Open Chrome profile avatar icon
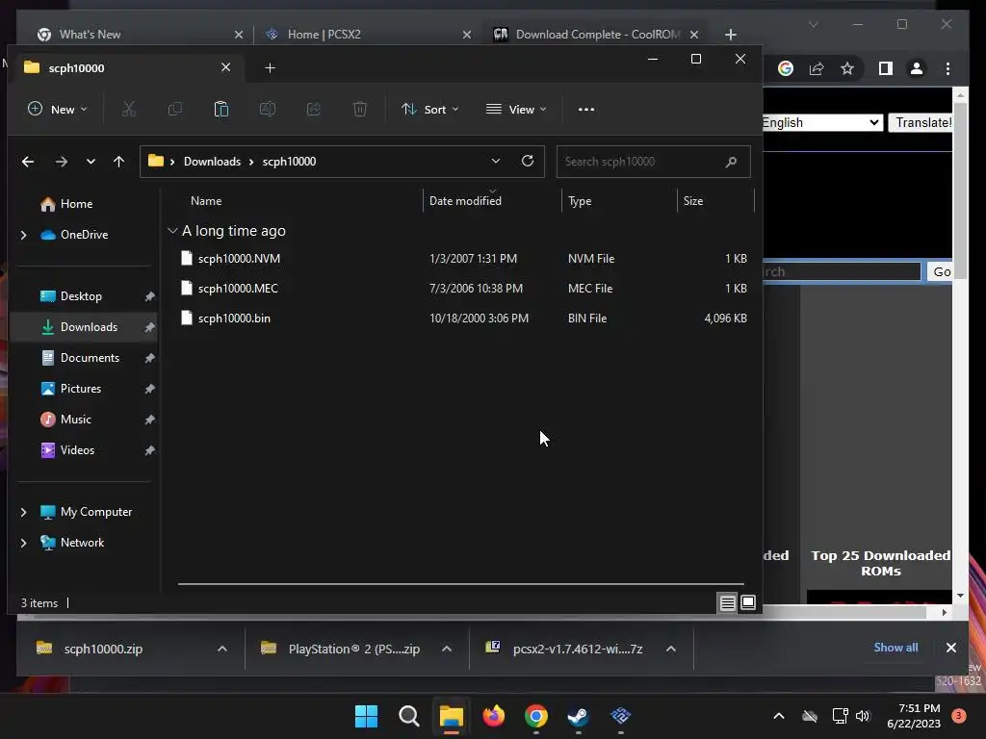This screenshot has width=986, height=739. pos(917,68)
